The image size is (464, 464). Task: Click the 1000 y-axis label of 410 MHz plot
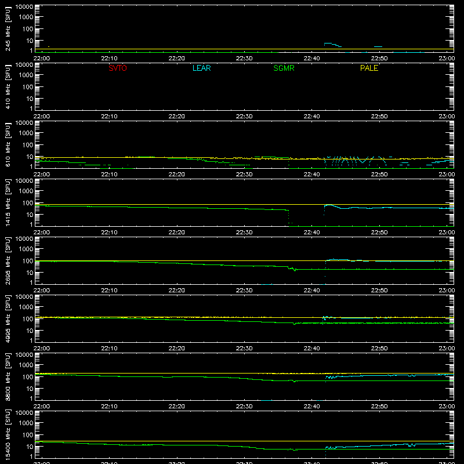pos(26,75)
